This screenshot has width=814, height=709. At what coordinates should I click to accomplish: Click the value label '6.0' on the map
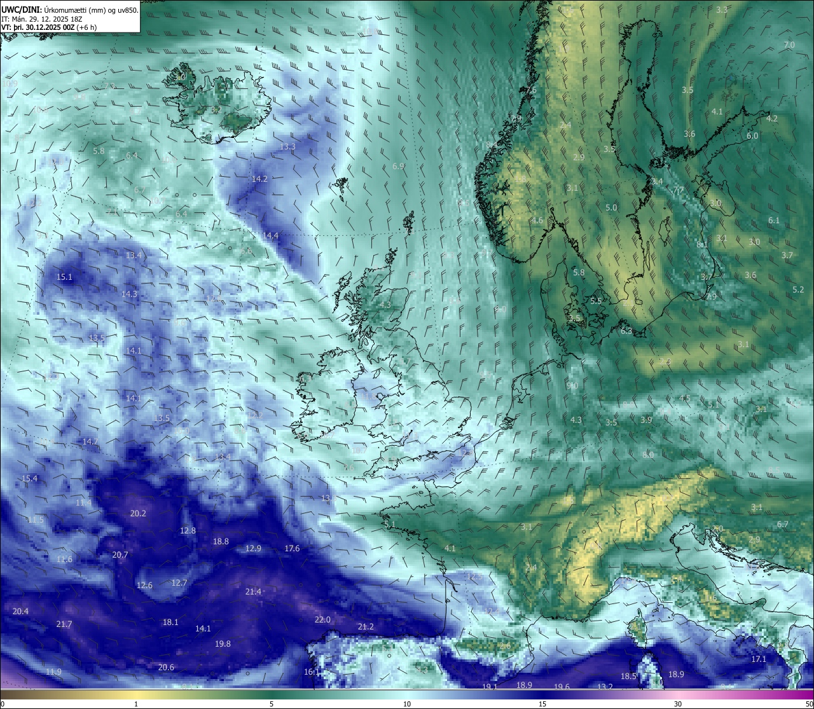(x=752, y=136)
